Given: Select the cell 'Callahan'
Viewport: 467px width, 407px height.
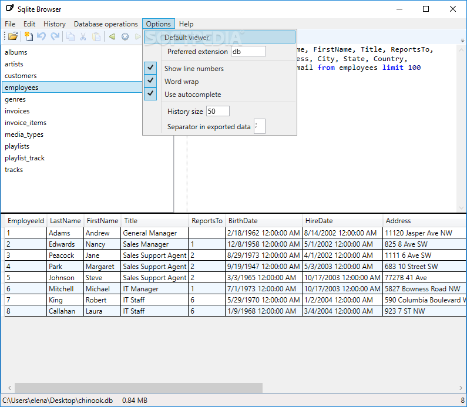Looking at the screenshot, I should click(65, 311).
